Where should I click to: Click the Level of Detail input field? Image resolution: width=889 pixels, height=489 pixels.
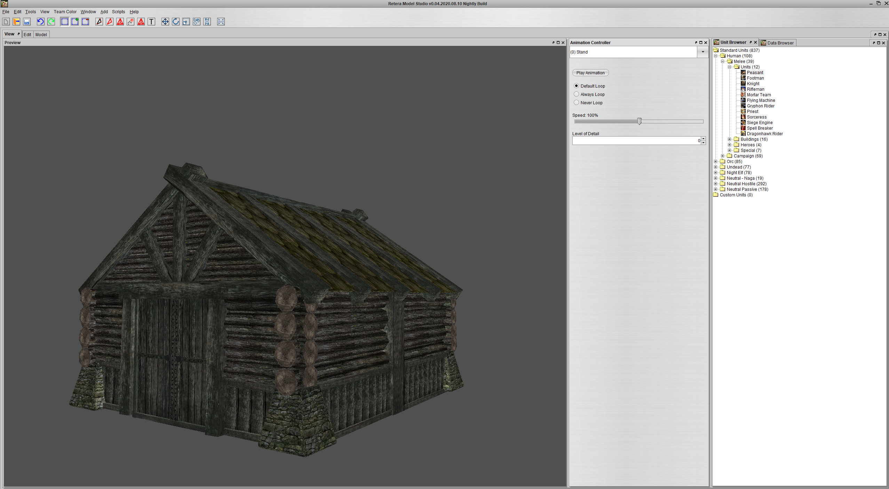click(636, 141)
